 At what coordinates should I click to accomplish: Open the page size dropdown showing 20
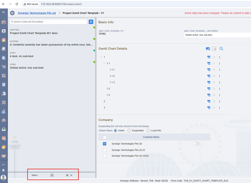(x=69, y=175)
